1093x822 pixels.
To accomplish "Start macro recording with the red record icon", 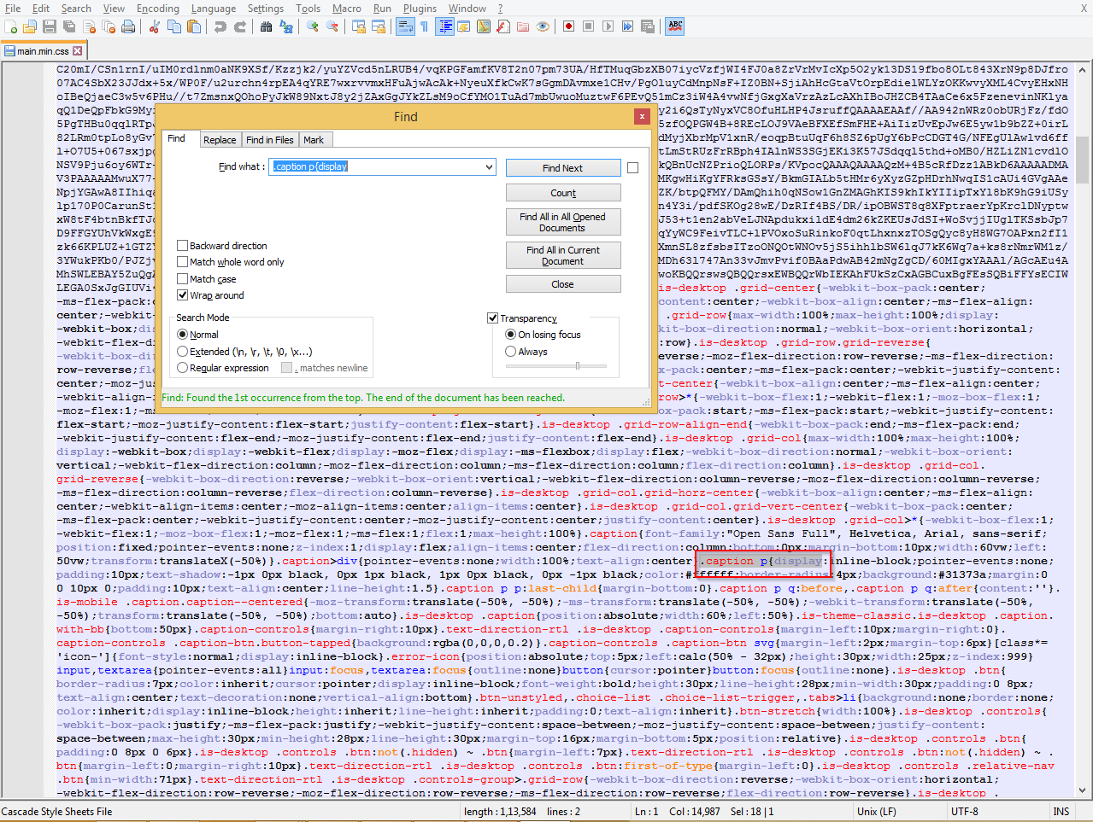I will coord(568,26).
